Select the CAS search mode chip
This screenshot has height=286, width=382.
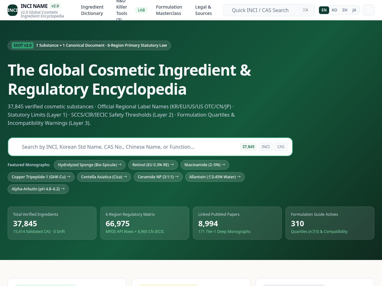pyautogui.click(x=281, y=147)
